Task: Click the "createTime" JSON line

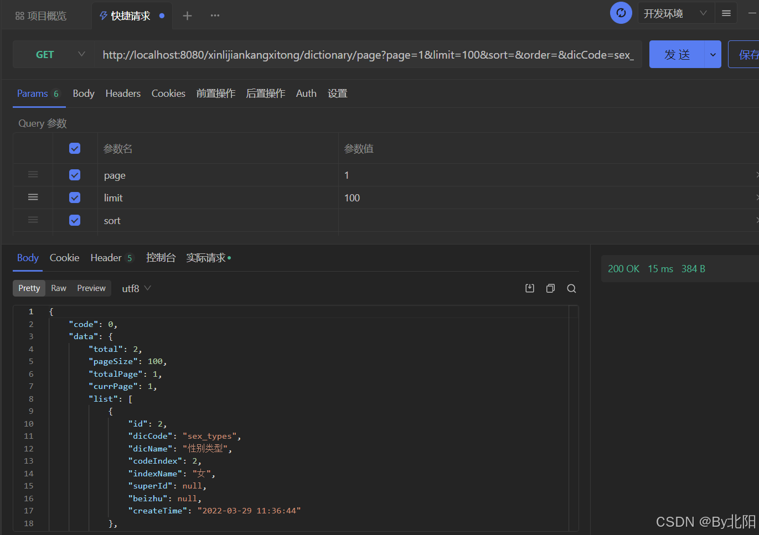Action: tap(215, 511)
